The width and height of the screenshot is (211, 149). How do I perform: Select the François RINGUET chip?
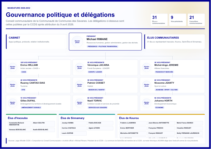(161, 133)
